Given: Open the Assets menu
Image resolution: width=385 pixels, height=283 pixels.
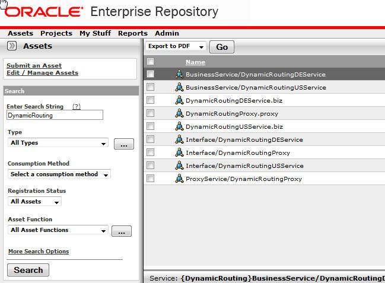Looking at the screenshot, I should (x=20, y=33).
